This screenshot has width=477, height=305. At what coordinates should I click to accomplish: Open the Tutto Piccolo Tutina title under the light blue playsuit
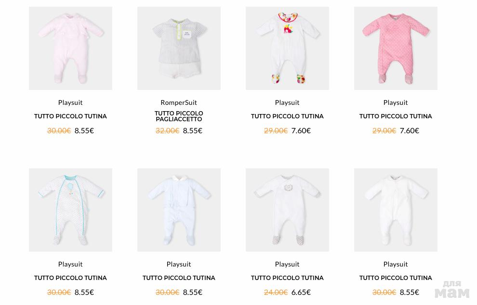(x=179, y=278)
